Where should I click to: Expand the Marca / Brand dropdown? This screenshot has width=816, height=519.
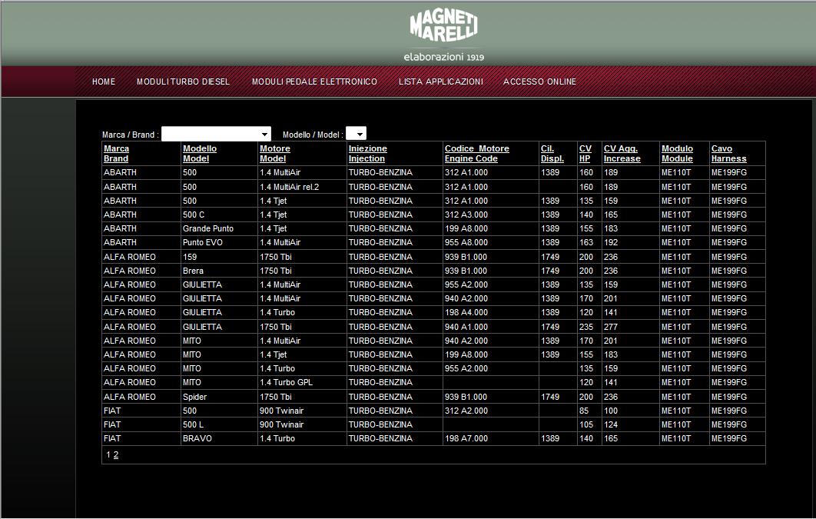[x=216, y=135]
